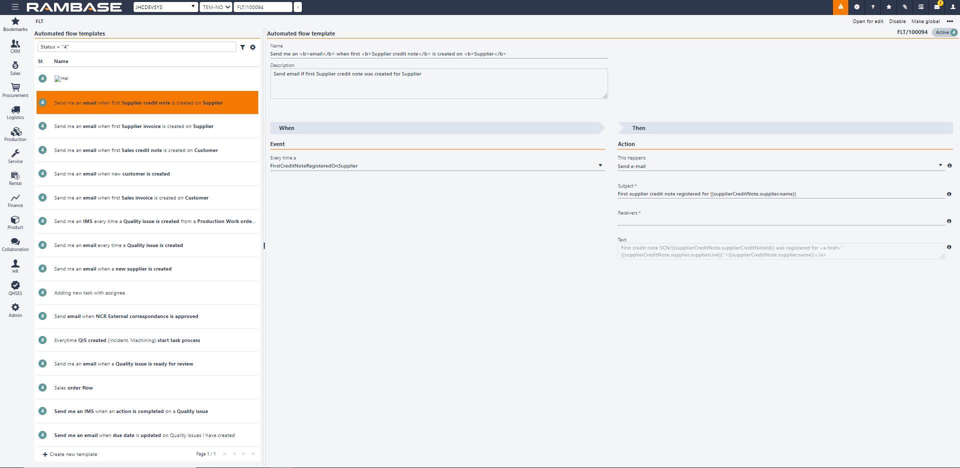Open the TEM-NO company dropdown
Screen dimensions: 960x468
coord(216,7)
